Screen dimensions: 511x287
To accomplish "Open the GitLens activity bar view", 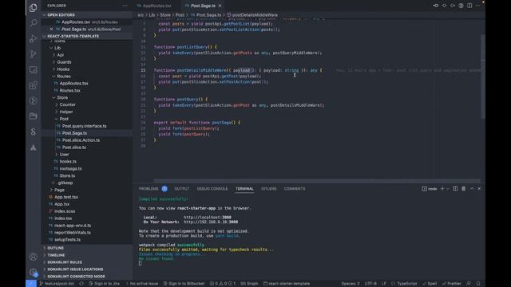I will click(34, 101).
